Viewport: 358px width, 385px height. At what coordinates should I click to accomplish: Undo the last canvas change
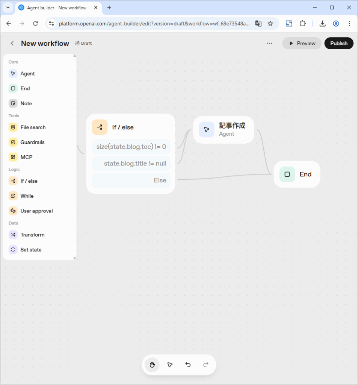188,365
